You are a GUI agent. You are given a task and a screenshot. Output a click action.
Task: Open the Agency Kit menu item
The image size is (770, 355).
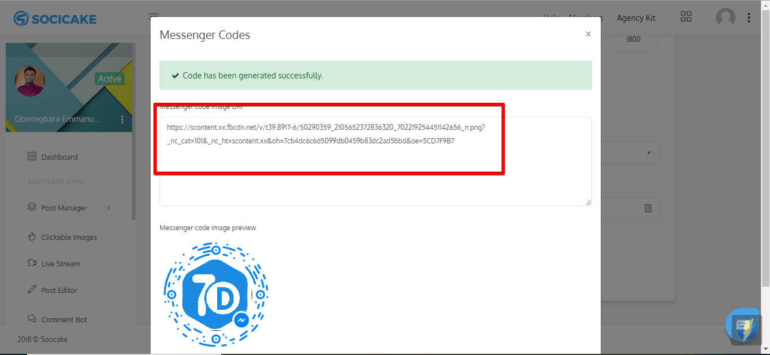(636, 18)
